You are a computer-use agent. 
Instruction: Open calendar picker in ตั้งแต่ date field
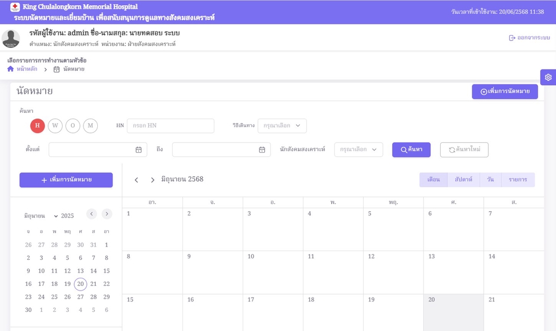coord(138,149)
